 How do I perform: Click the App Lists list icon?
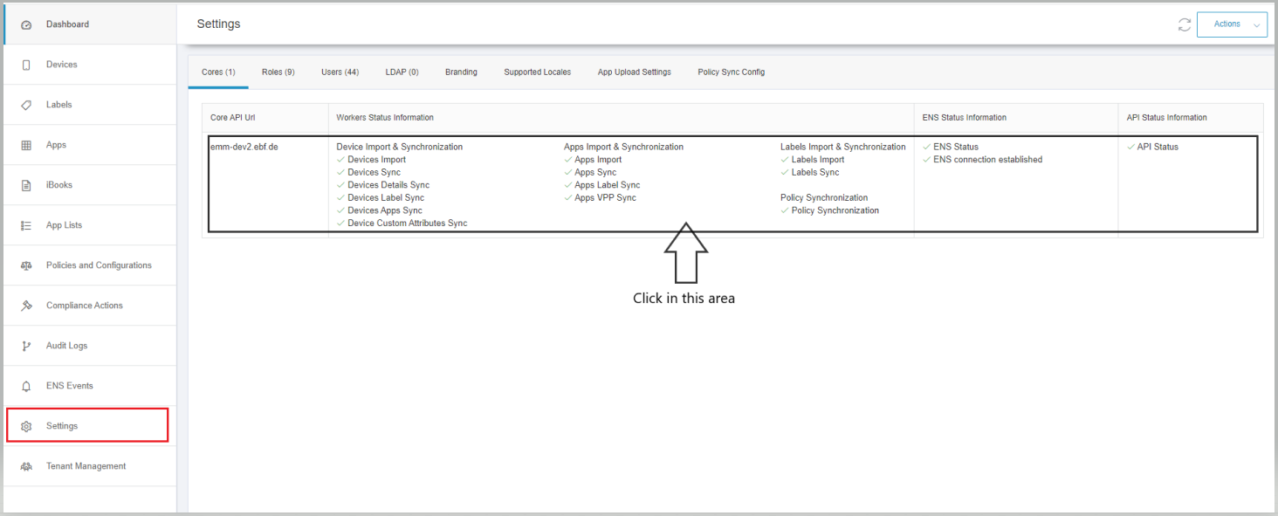pyautogui.click(x=26, y=225)
